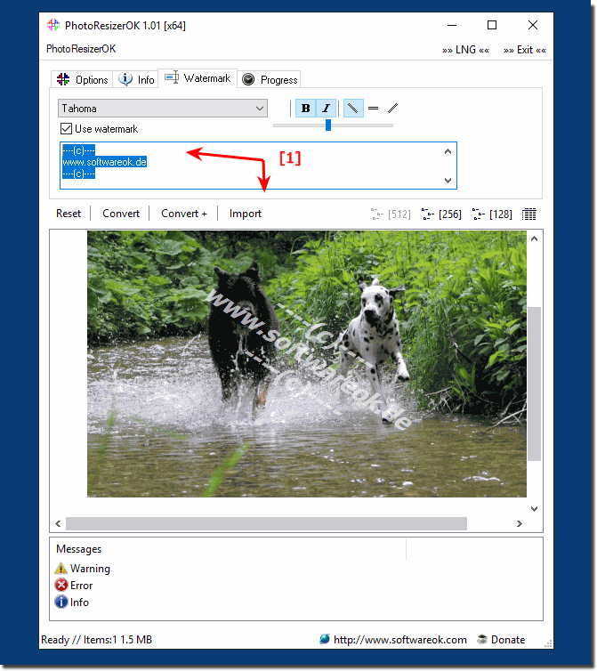The height and width of the screenshot is (671, 597).
Task: Click the Reset button
Action: pyautogui.click(x=69, y=213)
